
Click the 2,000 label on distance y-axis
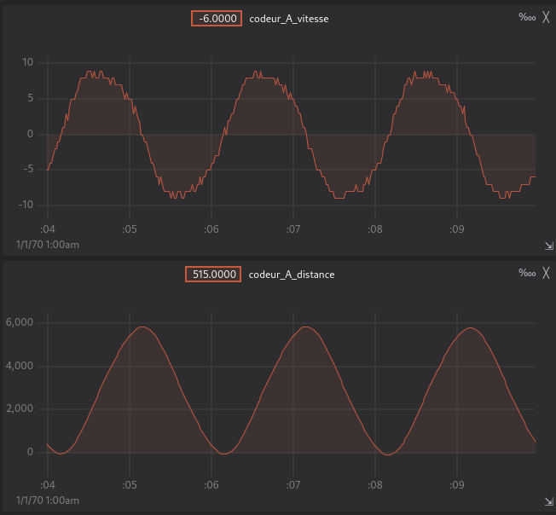tap(20, 409)
